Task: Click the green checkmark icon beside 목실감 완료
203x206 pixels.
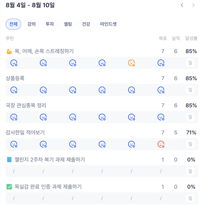Action: (x=9, y=187)
